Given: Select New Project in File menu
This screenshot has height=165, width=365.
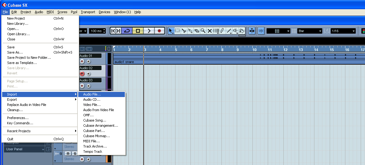Looking at the screenshot, I should [x=40, y=18].
